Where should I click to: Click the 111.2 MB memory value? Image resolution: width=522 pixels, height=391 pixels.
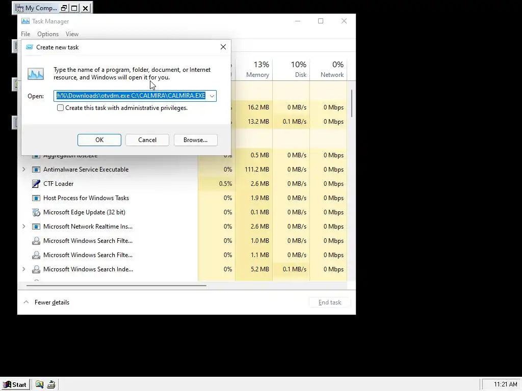[x=257, y=170]
